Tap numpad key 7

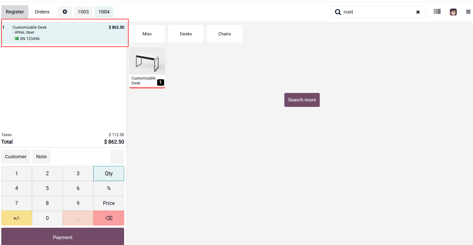17,203
